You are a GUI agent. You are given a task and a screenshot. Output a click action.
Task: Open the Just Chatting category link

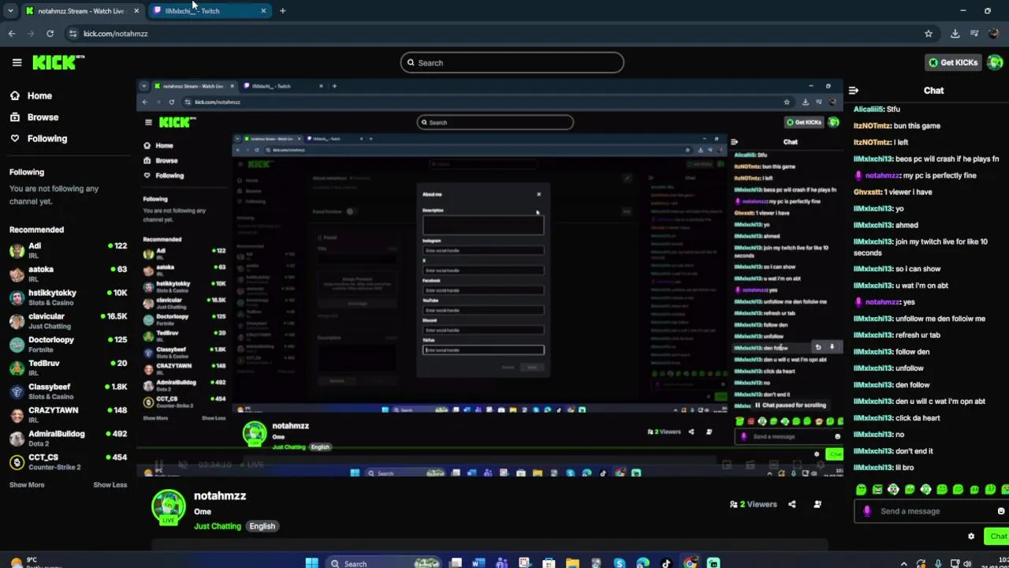click(x=218, y=526)
